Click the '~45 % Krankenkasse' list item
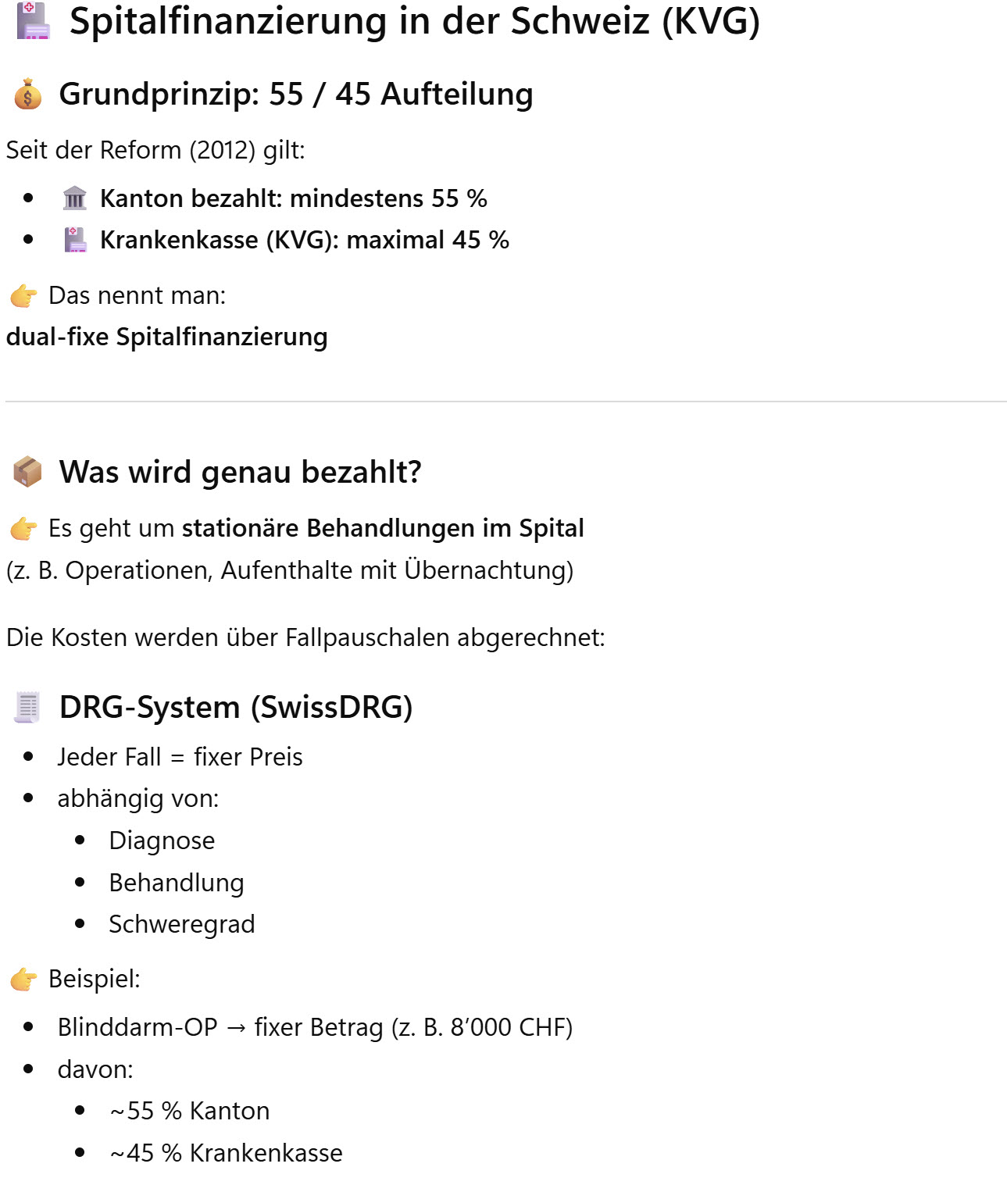 point(227,1153)
